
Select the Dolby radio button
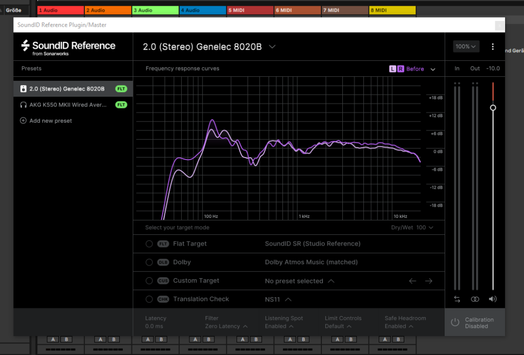pos(149,262)
